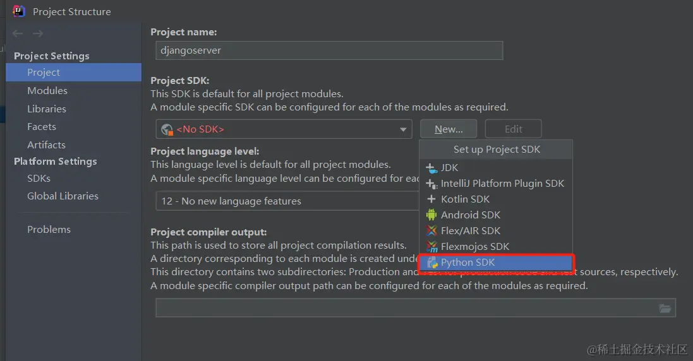Click the New... button
Screen dimensions: 693x361
click(x=449, y=129)
